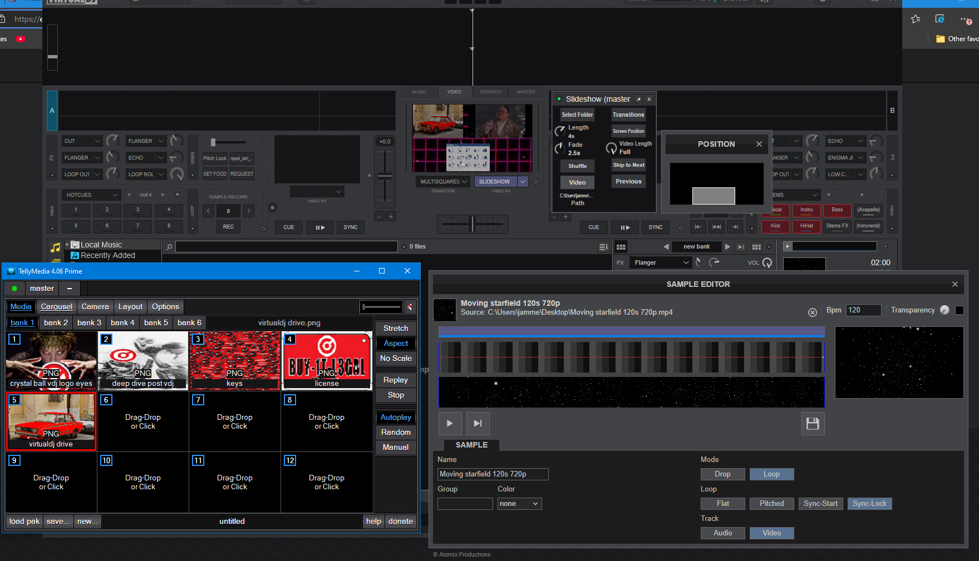Click the deck A pitch slider
The height and width of the screenshot is (561, 979).
pos(385,176)
